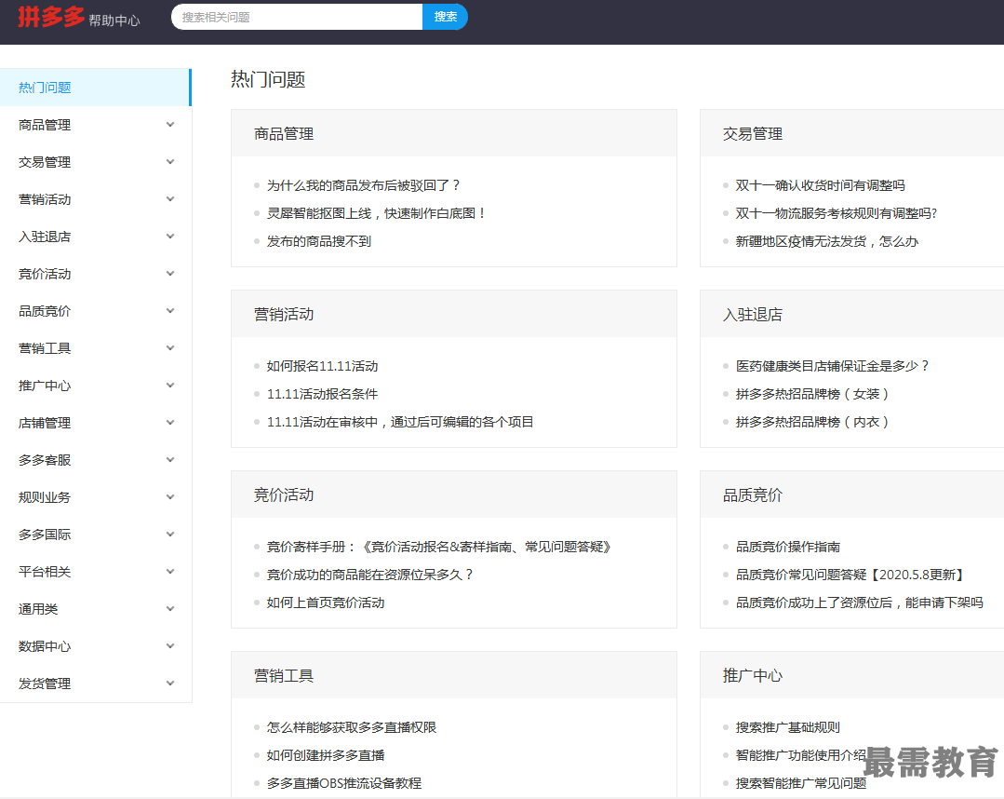Image resolution: width=1004 pixels, height=799 pixels.
Task: Open 多多直播OBS推流设备教程 link
Action: point(344,783)
